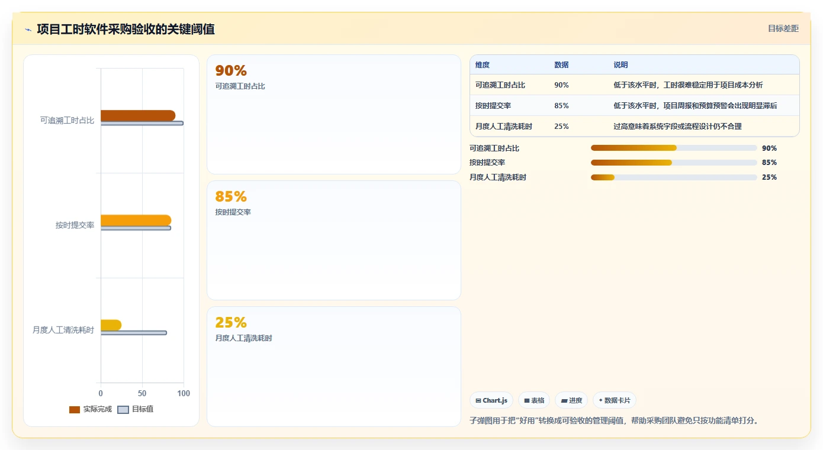Click the 85% value in the table

coord(561,106)
